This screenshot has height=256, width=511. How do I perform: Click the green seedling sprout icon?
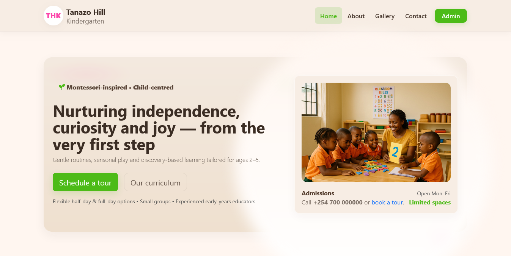[x=62, y=87]
